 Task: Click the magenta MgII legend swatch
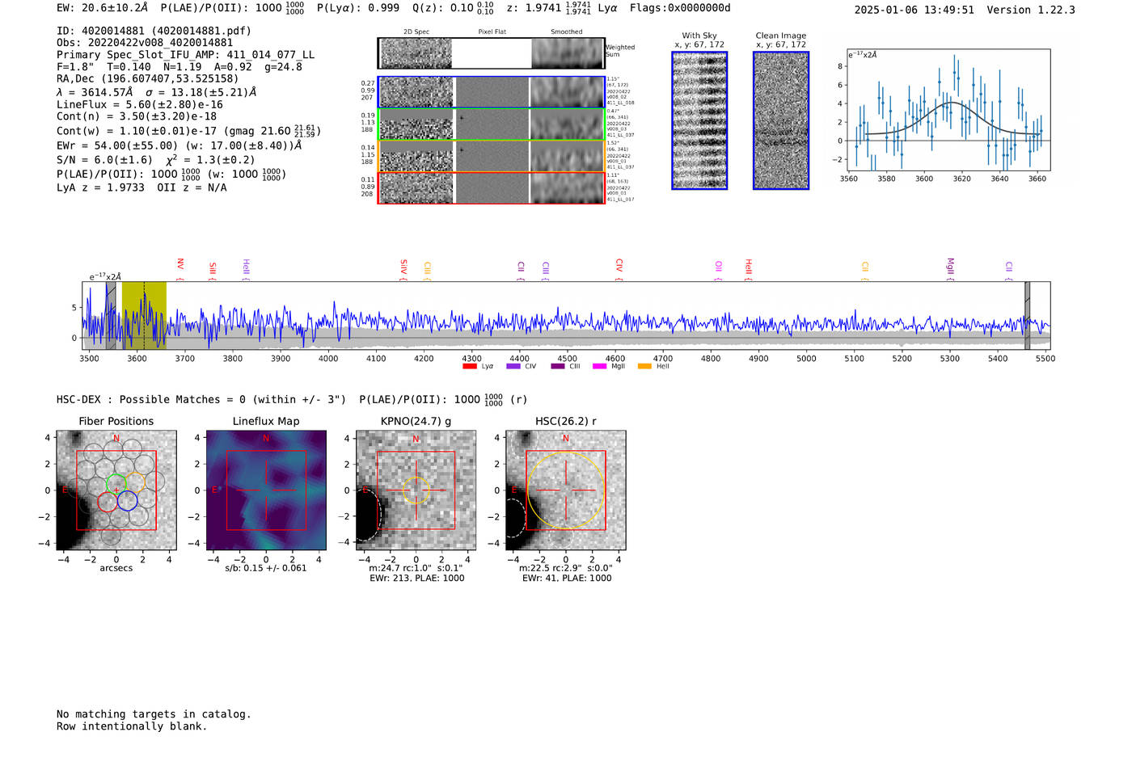[599, 366]
